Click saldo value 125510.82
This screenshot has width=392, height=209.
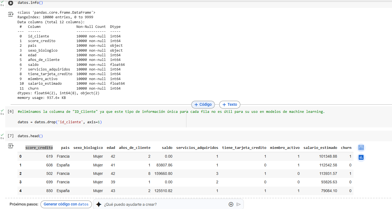[x=163, y=191]
